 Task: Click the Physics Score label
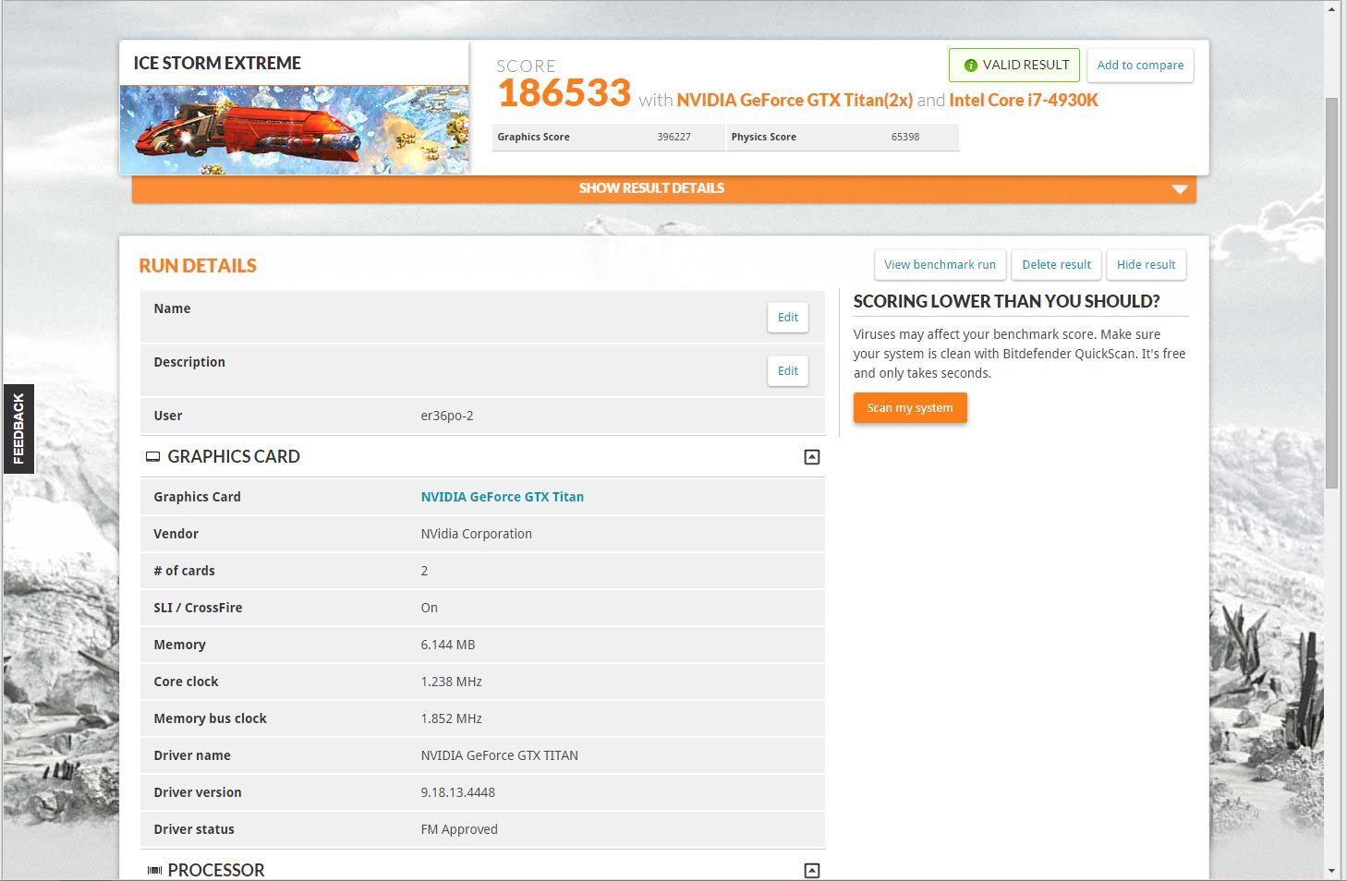point(763,138)
